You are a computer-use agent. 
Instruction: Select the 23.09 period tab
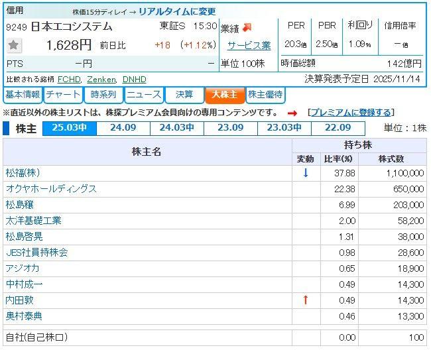click(231, 128)
